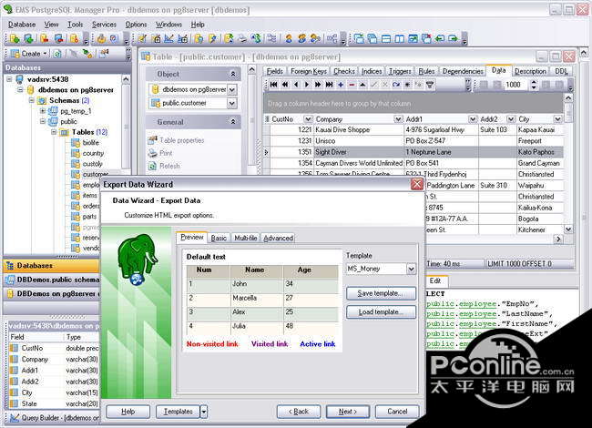Open the public.customer object combo box
Image resolution: width=592 pixels, height=428 pixels.
232,103
